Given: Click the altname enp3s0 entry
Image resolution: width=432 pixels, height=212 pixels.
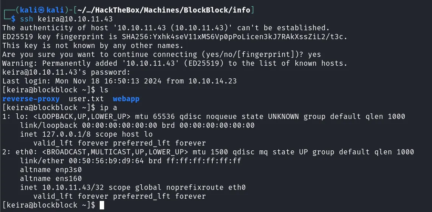Looking at the screenshot, I should [x=51, y=170].
